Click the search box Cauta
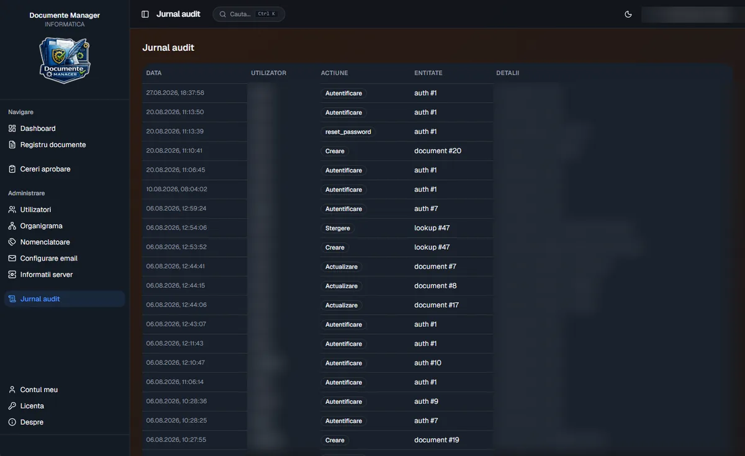745x456 pixels. [x=249, y=14]
